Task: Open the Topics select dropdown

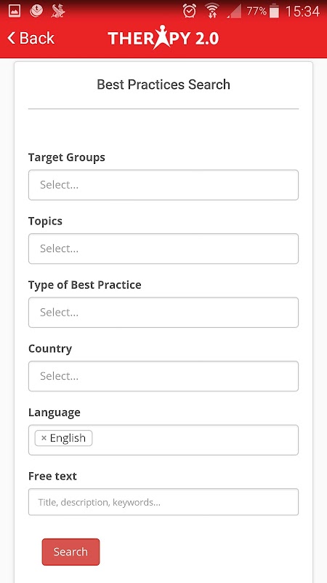Action: 163,249
